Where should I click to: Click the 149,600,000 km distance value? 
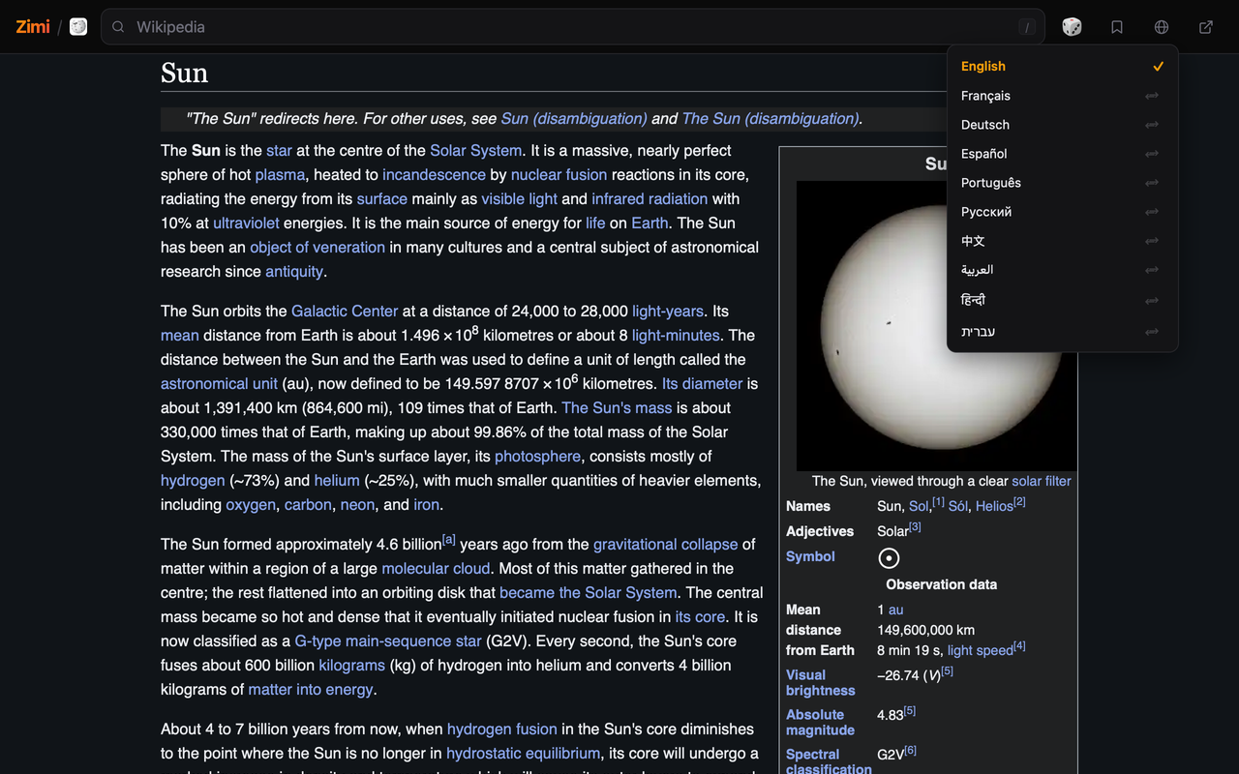pos(925,630)
